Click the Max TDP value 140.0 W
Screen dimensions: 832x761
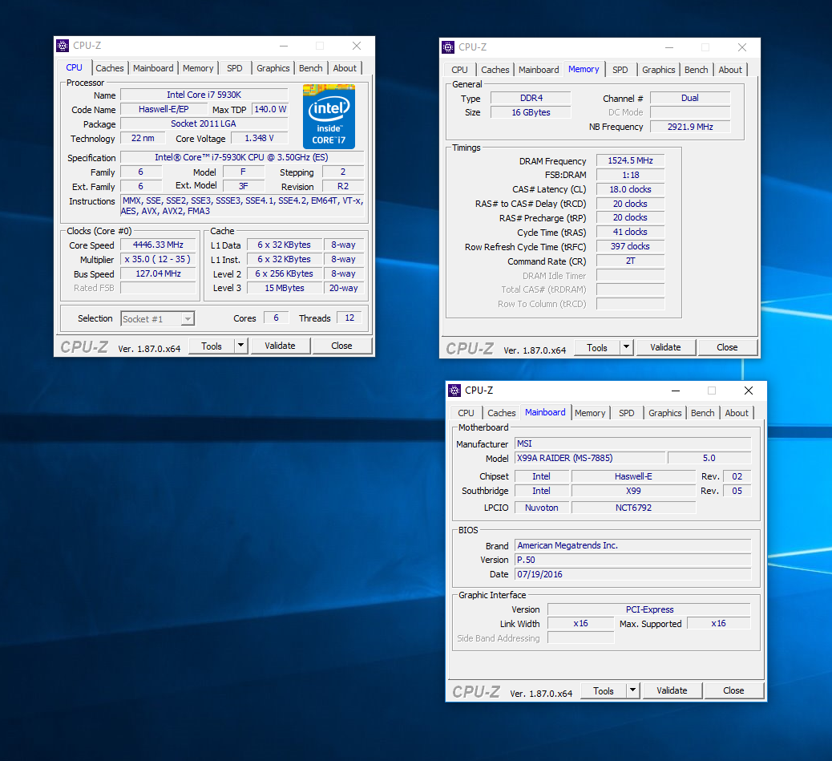pyautogui.click(x=270, y=109)
